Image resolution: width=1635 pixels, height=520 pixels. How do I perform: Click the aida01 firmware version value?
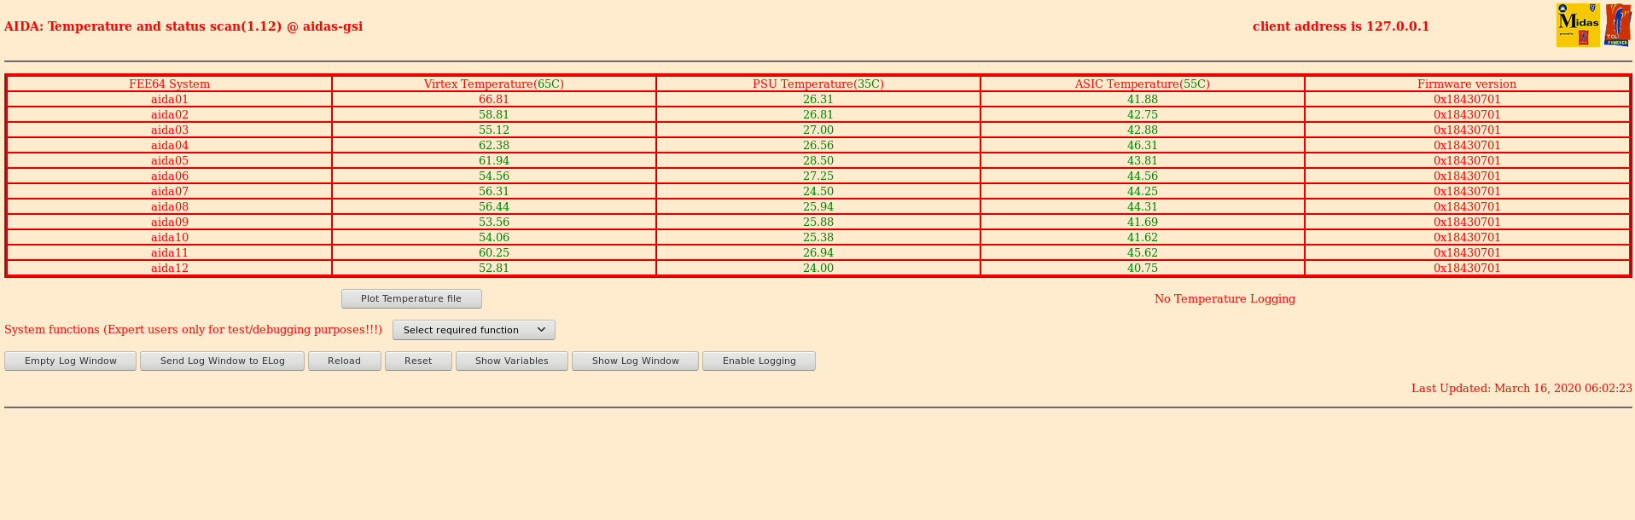tap(1467, 100)
